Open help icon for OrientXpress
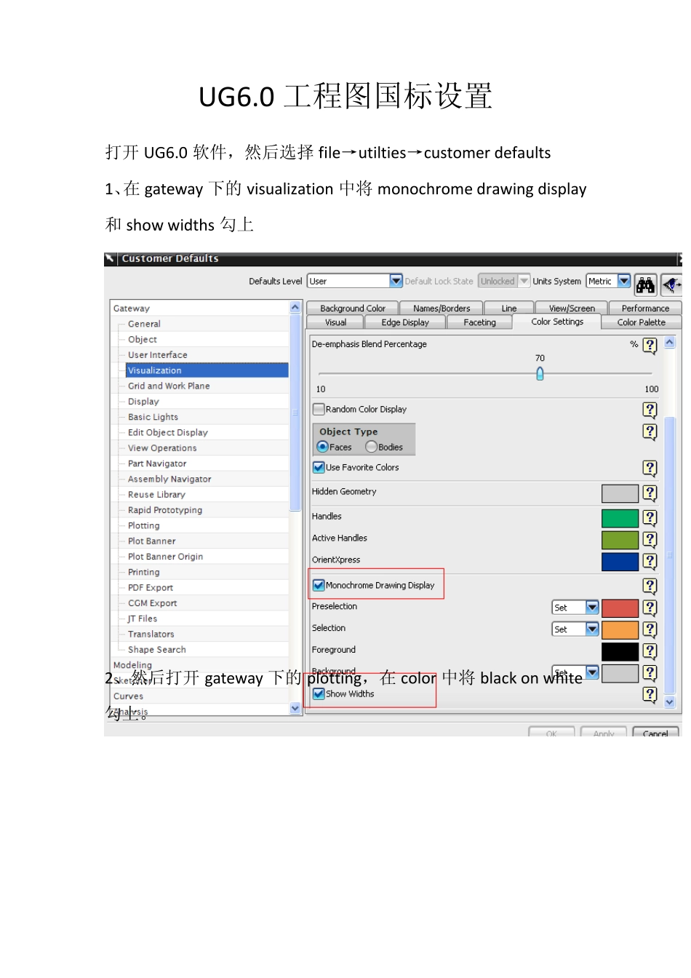 (x=650, y=562)
